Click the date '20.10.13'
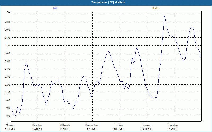Screen dimensions: 212x132 point(173,129)
